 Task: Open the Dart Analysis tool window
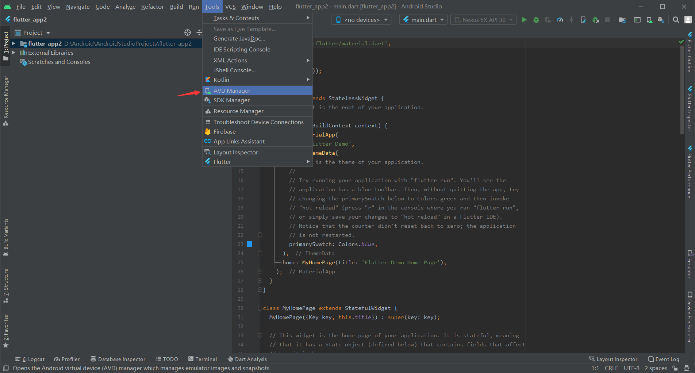pos(247,359)
